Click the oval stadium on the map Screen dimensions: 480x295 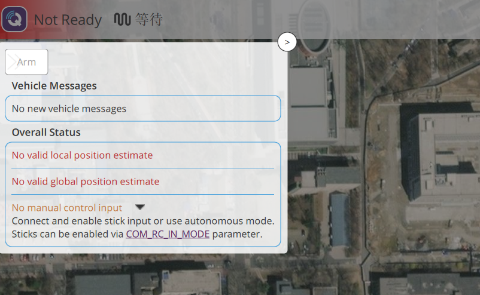(314, 26)
